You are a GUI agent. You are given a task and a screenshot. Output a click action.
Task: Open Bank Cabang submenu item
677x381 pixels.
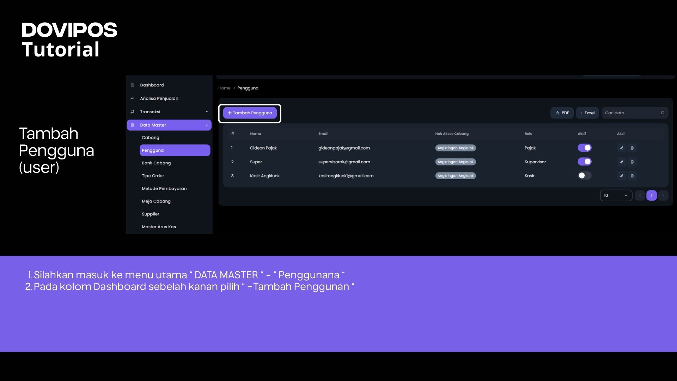(156, 163)
